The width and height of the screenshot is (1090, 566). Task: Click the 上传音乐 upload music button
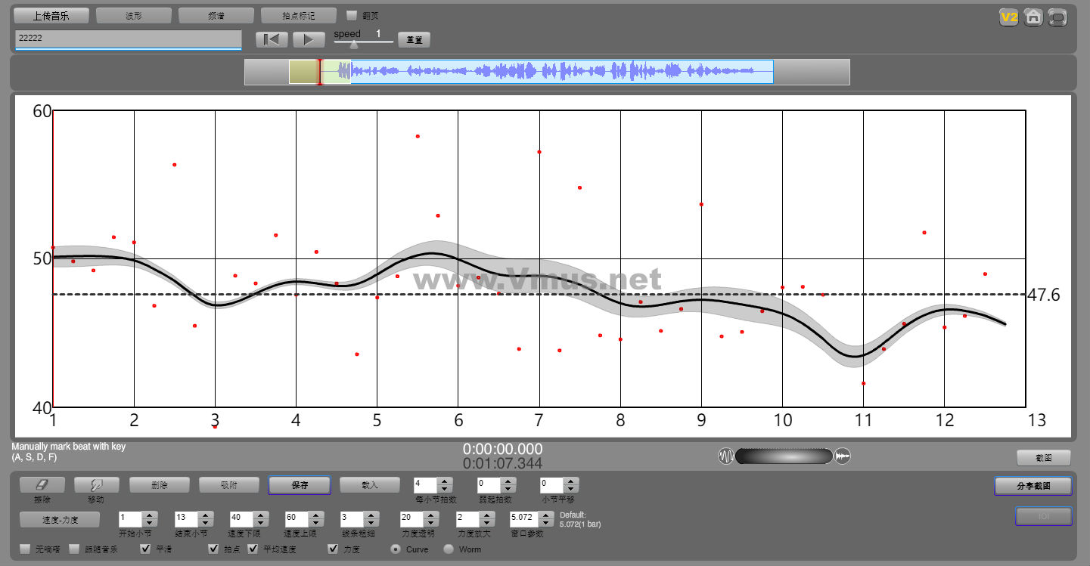[51, 15]
